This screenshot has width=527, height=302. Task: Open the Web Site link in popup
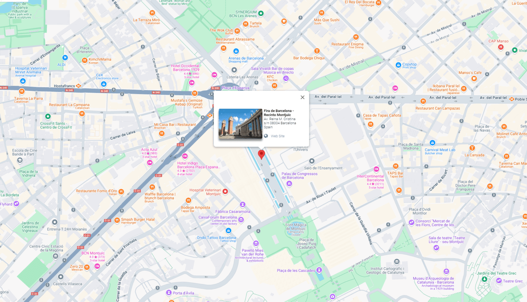(x=278, y=136)
